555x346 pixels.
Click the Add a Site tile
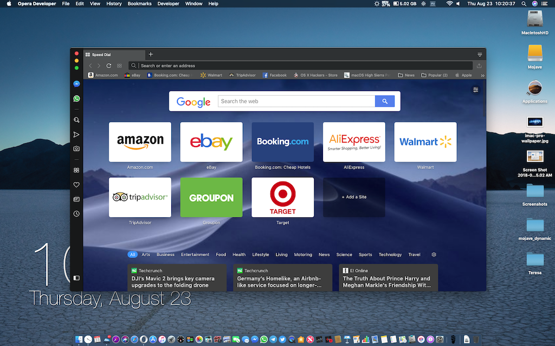click(354, 197)
